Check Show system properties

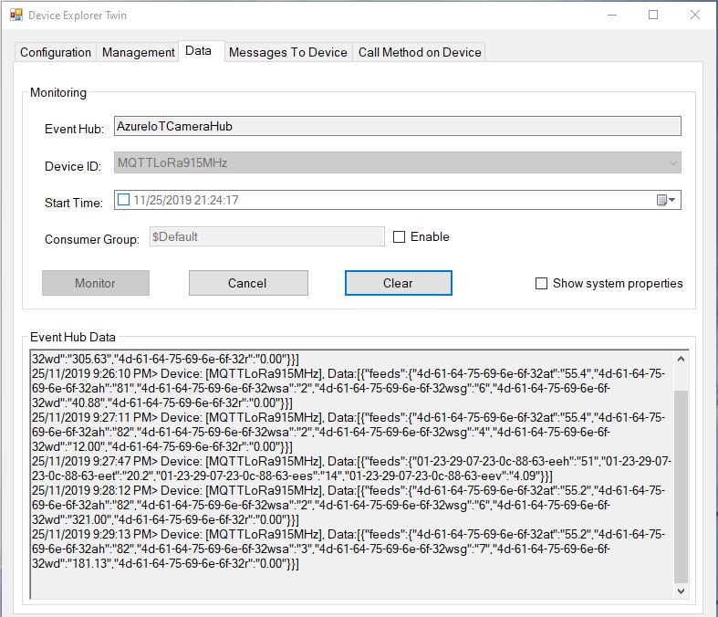pyautogui.click(x=542, y=284)
